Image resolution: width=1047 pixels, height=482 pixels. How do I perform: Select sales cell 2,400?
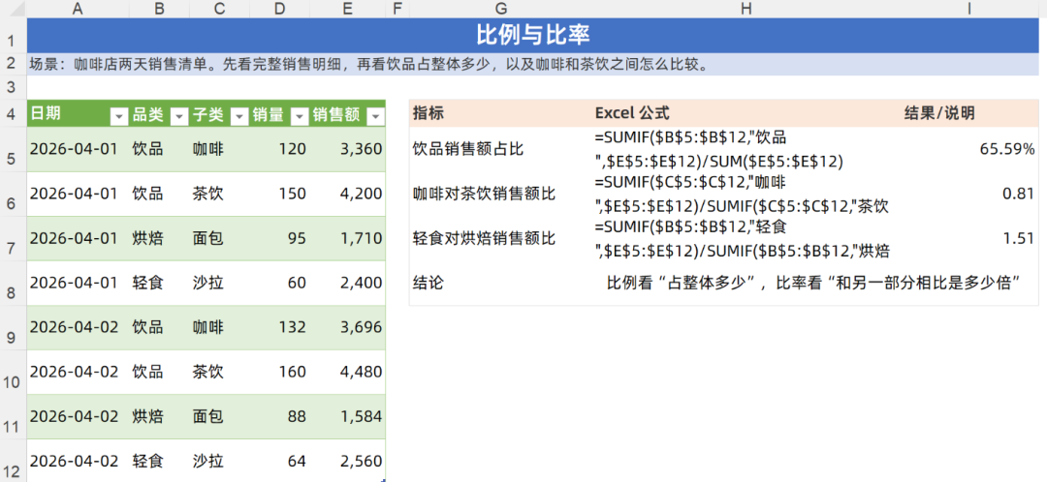348,284
